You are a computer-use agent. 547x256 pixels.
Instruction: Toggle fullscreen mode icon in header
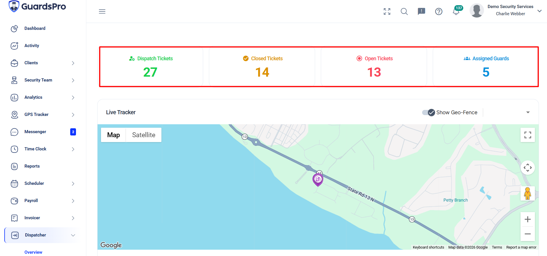387,11
